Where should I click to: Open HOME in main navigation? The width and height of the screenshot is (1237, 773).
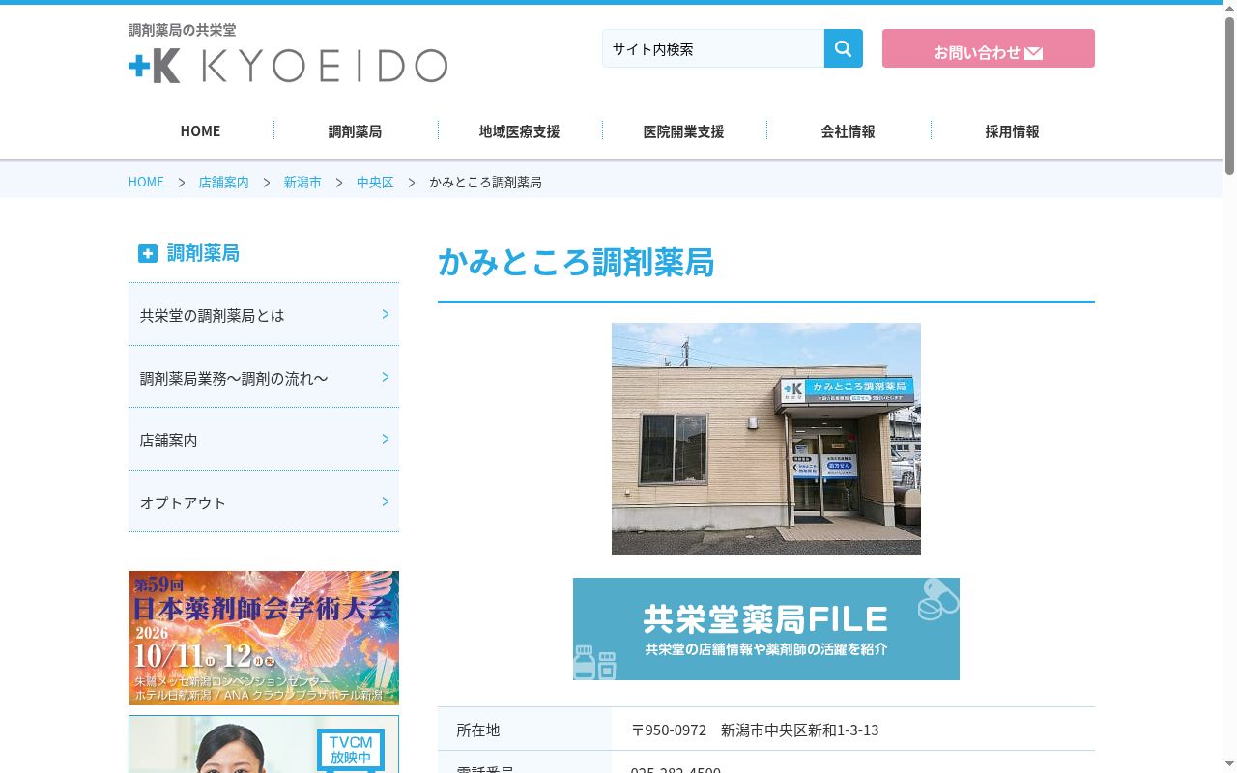click(x=200, y=130)
